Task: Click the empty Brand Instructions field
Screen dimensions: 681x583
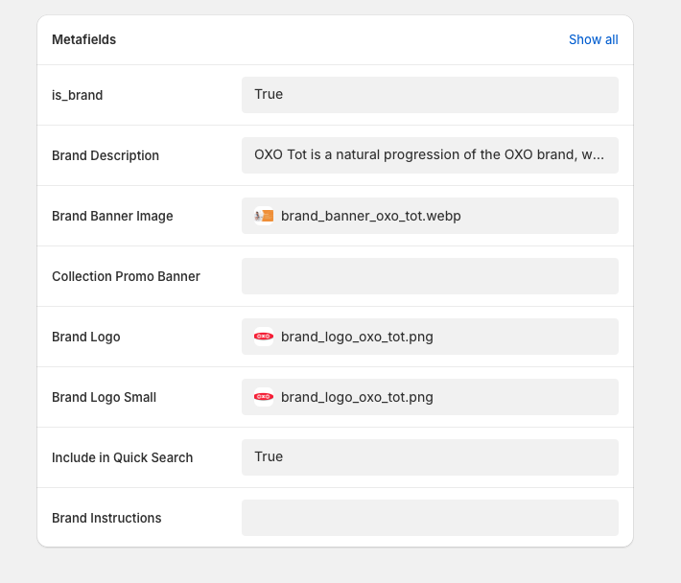Action: [x=430, y=518]
